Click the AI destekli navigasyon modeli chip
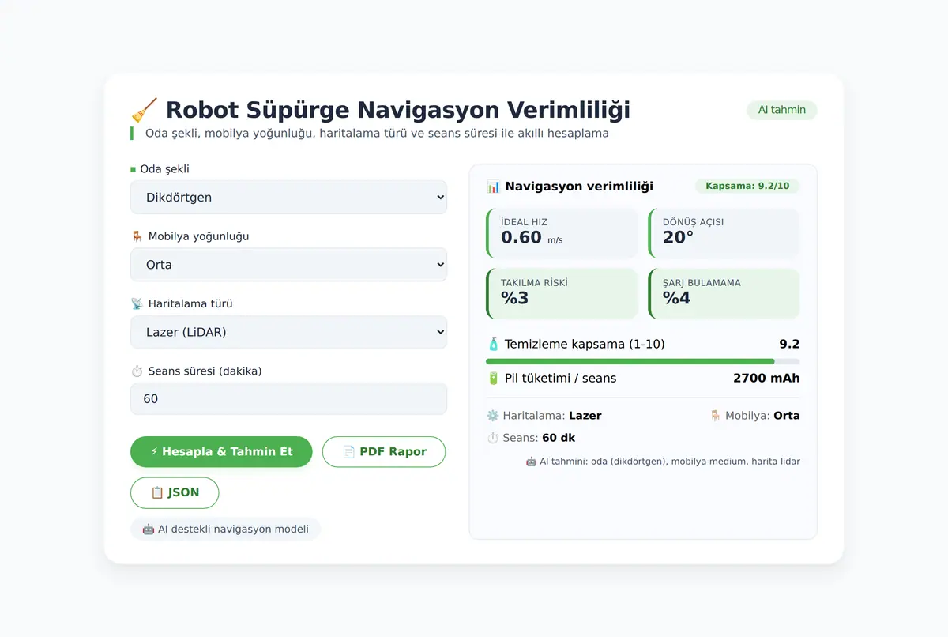 coord(225,530)
